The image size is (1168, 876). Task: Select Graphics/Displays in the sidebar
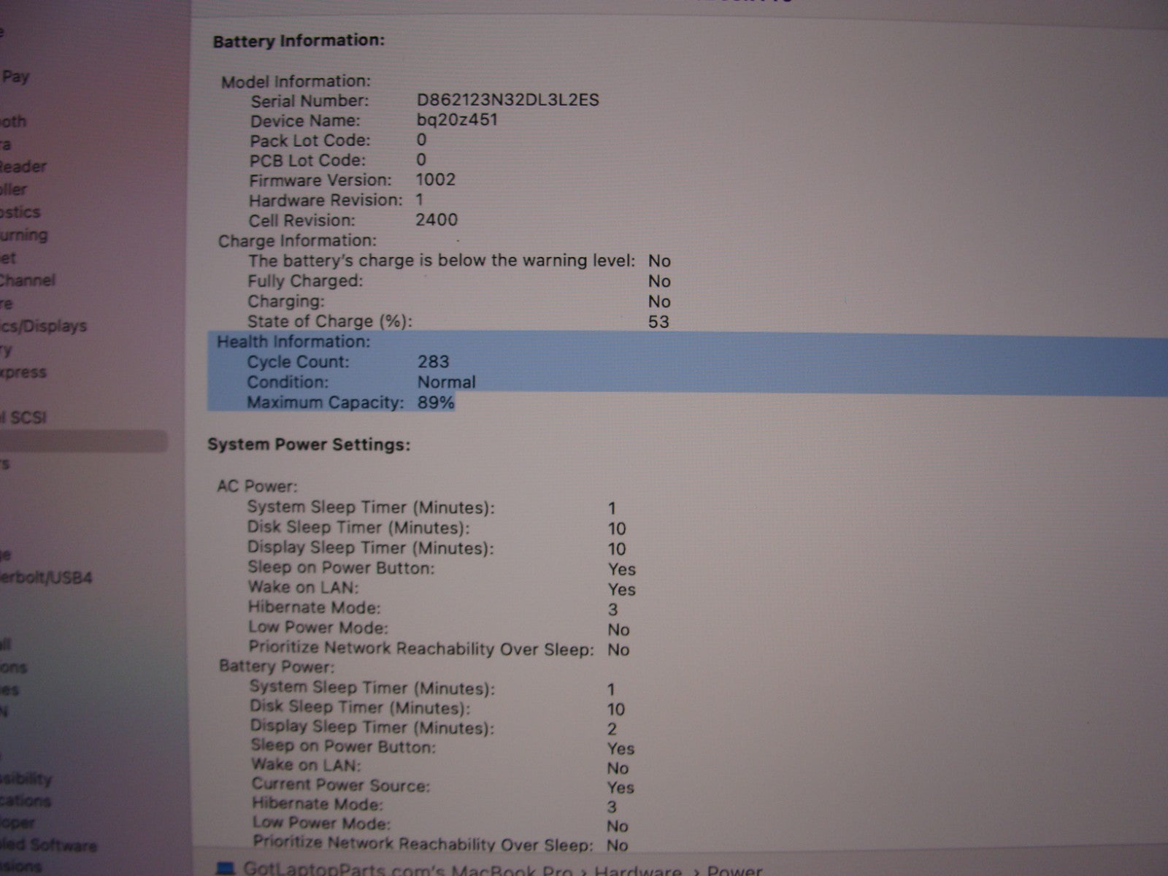(42, 326)
